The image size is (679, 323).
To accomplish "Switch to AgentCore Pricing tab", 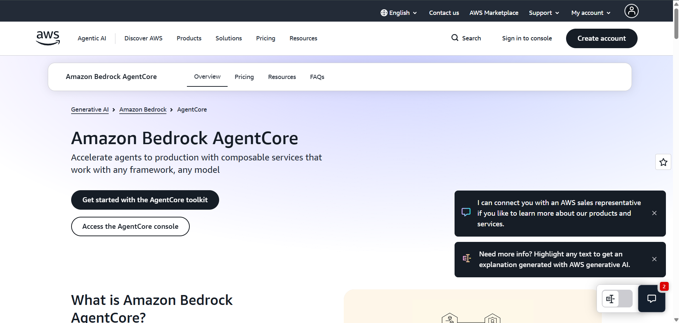I will tap(244, 77).
